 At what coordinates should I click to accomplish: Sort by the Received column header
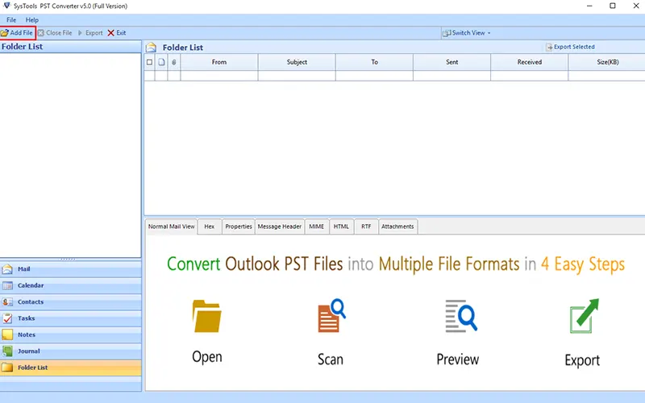click(x=530, y=62)
